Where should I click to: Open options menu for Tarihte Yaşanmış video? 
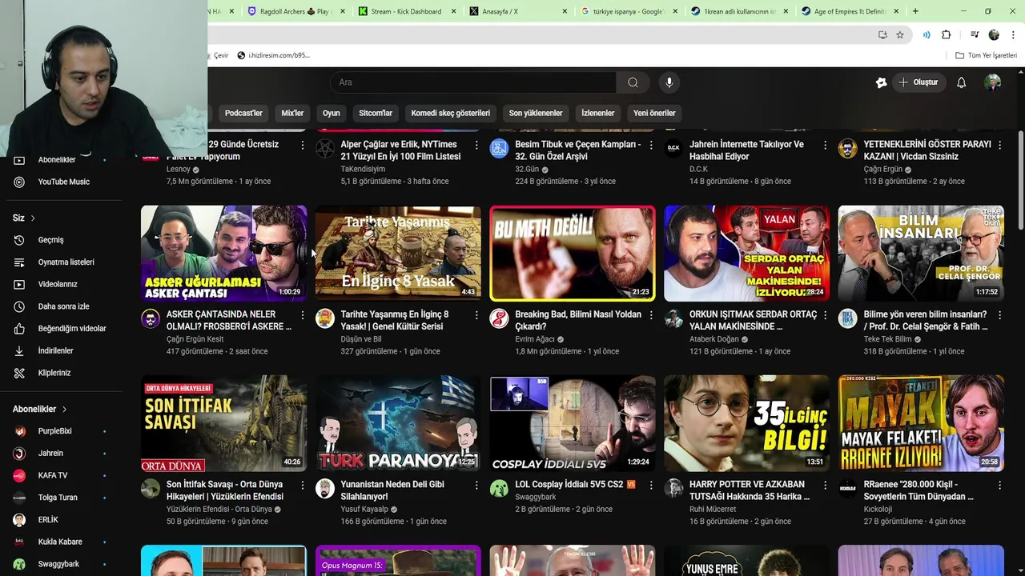pos(476,315)
